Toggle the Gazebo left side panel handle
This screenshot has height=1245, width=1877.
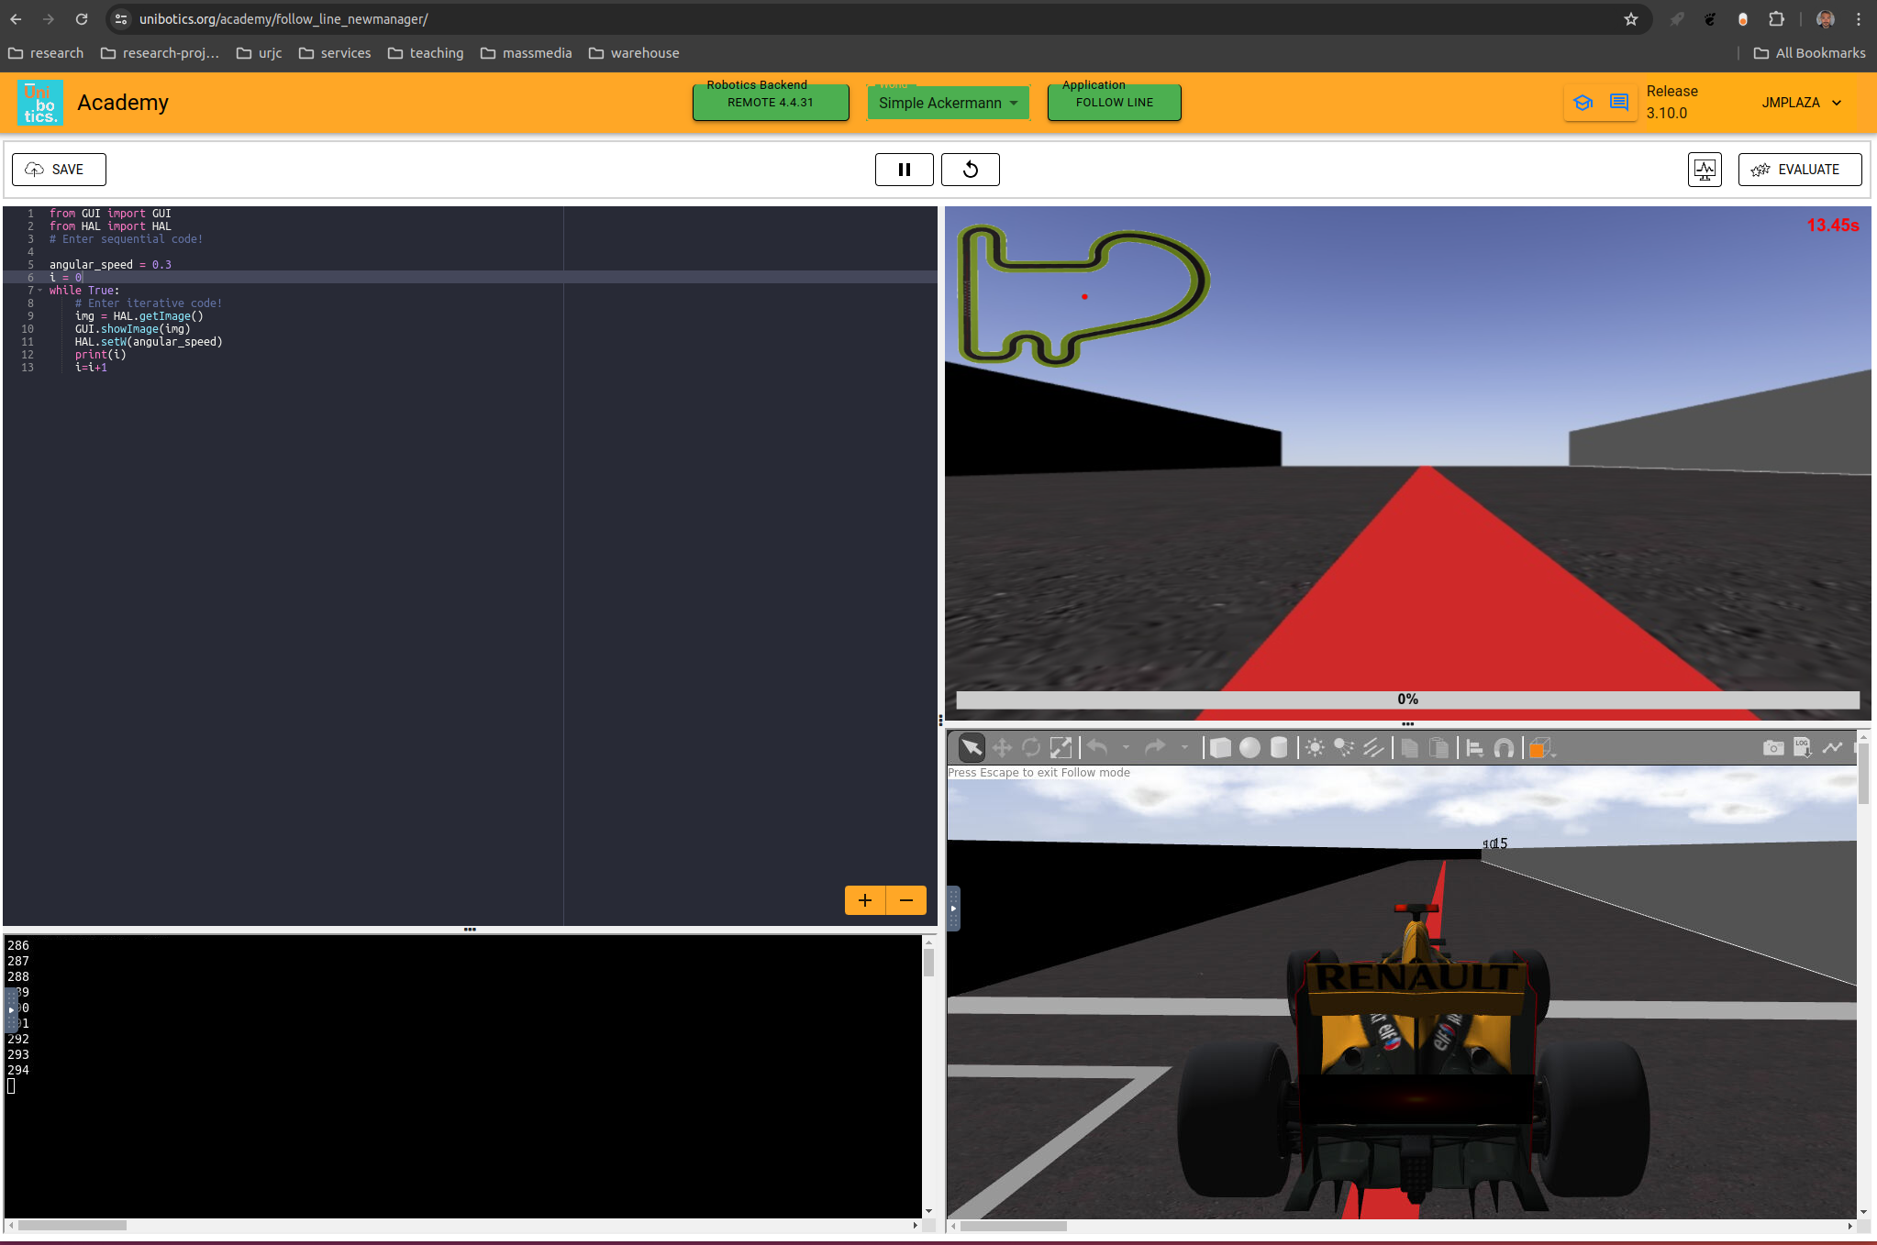point(953,909)
